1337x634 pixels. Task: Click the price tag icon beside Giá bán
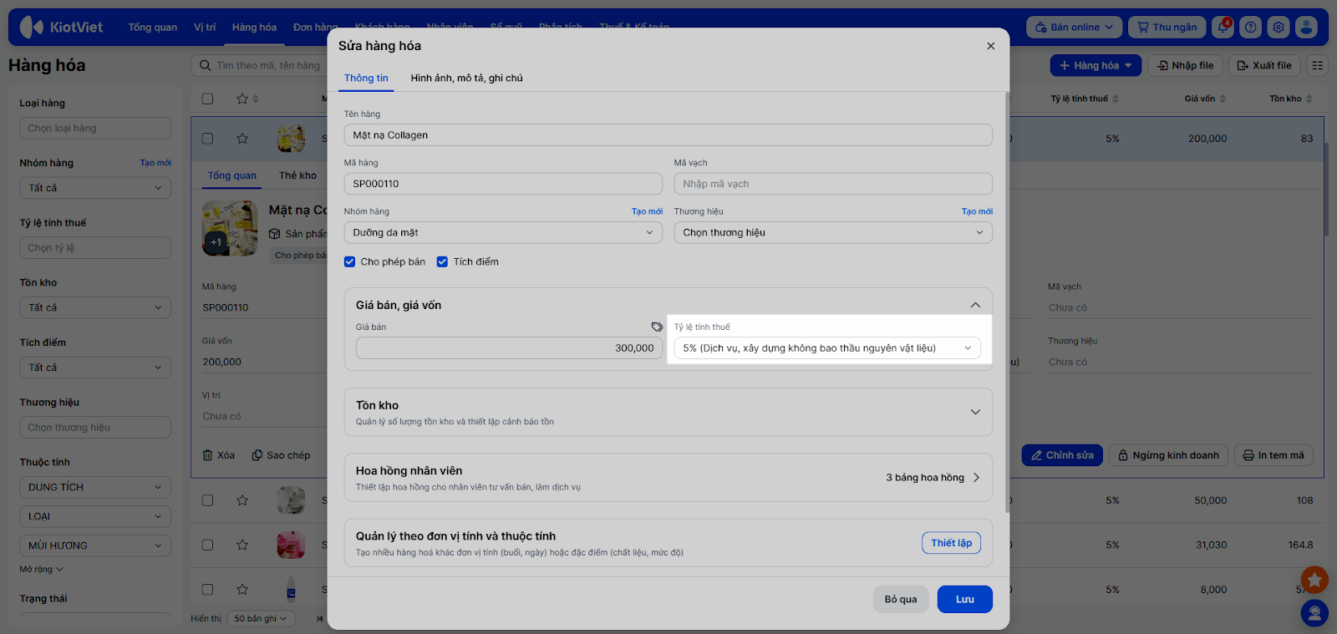(x=657, y=327)
